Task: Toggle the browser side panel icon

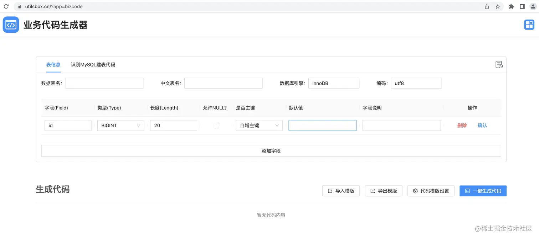Action: 522,6
